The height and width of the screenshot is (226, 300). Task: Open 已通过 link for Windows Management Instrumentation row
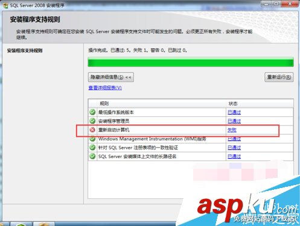[x=234, y=139]
